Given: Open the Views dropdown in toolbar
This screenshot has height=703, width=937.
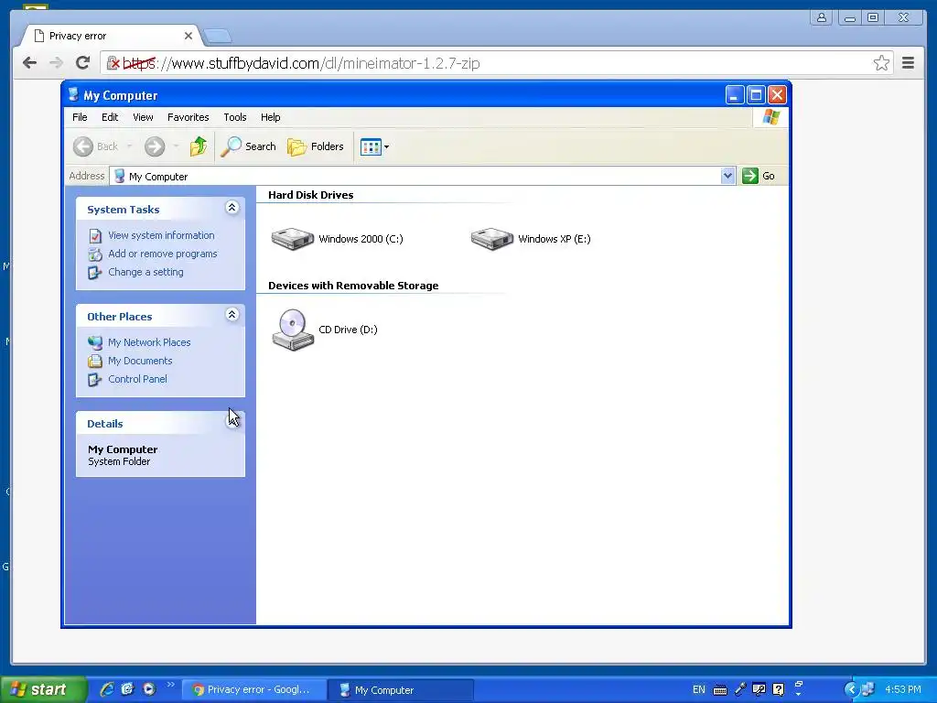Looking at the screenshot, I should (374, 146).
